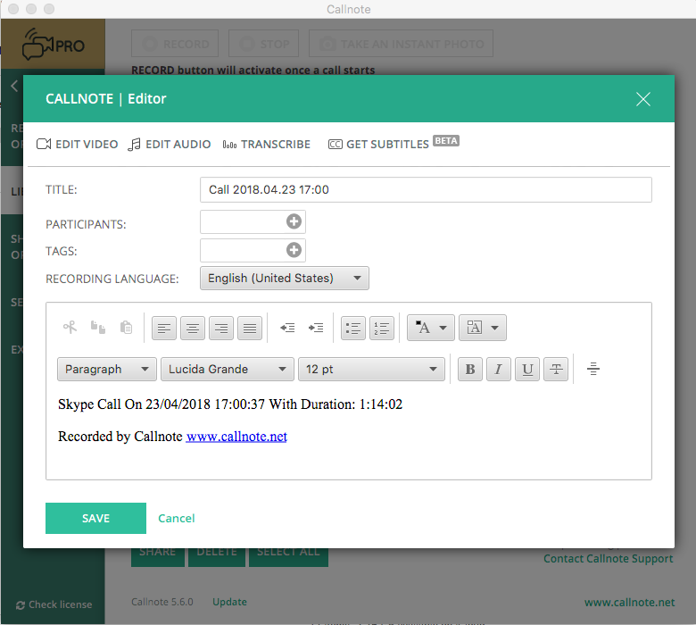This screenshot has width=696, height=625.
Task: Click Take an Instant Photo button
Action: coord(401,44)
